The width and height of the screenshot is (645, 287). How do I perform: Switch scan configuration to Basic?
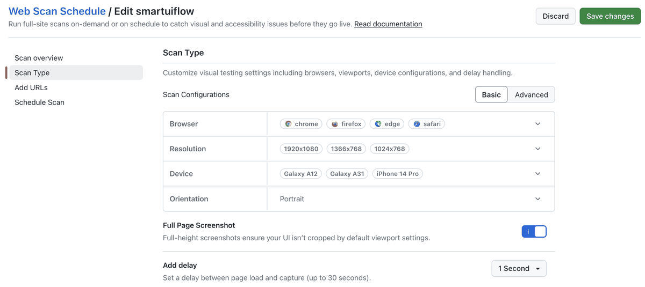491,94
